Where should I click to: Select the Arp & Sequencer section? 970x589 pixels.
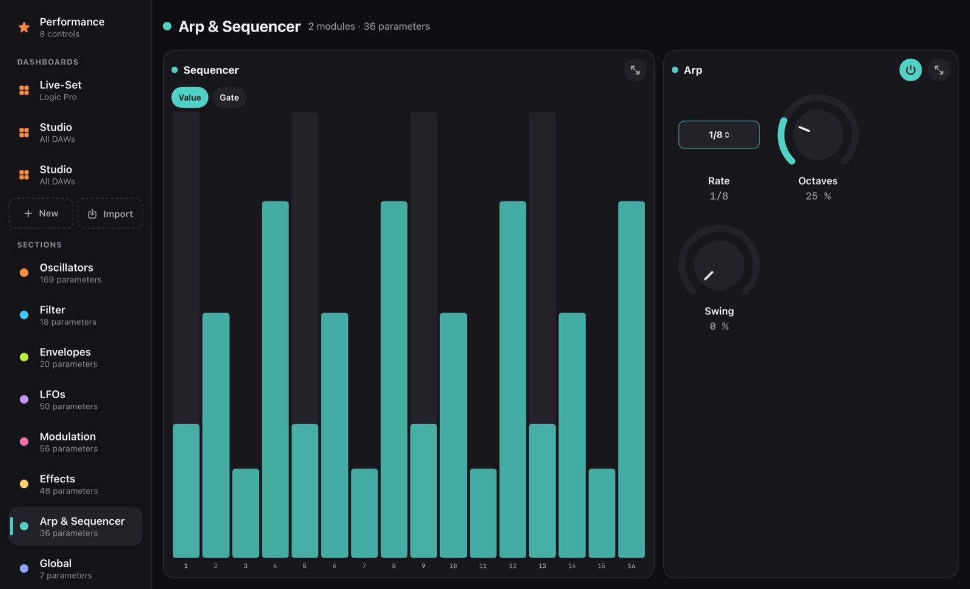[x=76, y=526]
